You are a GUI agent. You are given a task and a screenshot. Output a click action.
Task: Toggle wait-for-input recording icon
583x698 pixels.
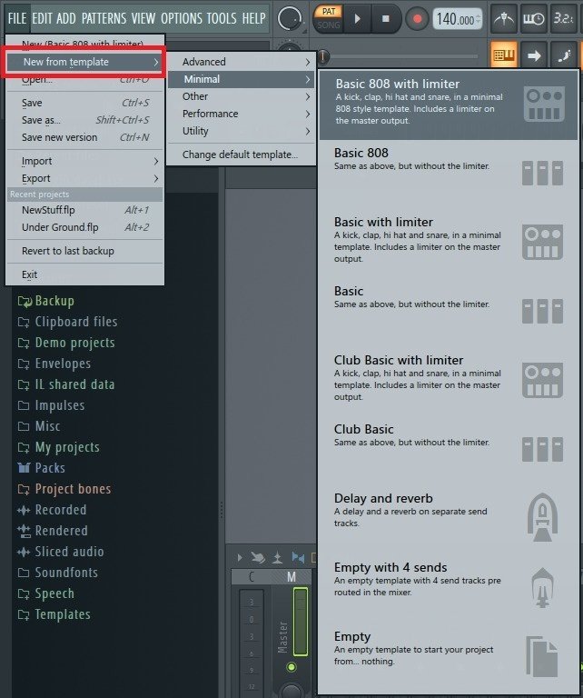coord(534,19)
